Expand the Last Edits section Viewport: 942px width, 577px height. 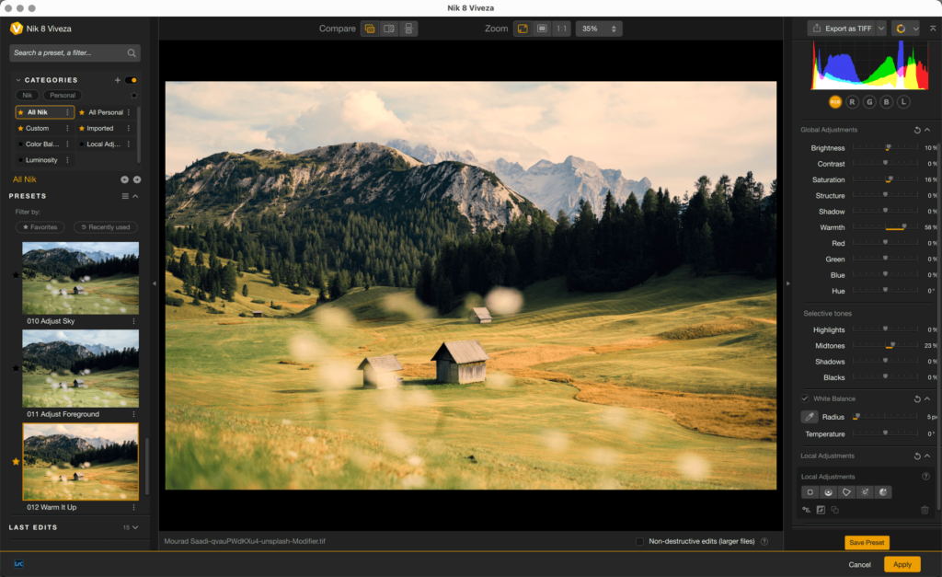135,527
